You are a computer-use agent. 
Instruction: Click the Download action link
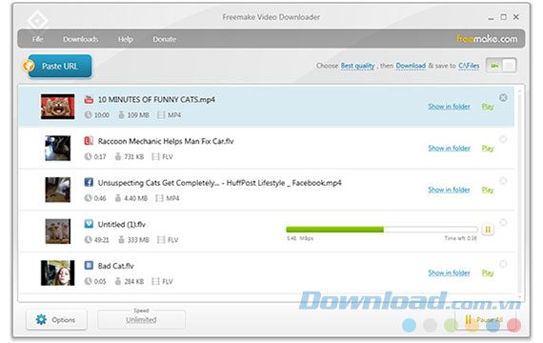(x=411, y=66)
